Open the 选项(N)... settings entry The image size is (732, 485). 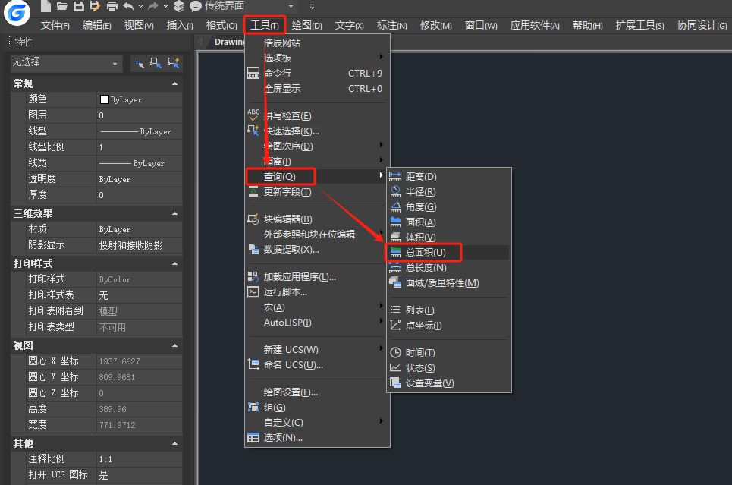(x=283, y=438)
